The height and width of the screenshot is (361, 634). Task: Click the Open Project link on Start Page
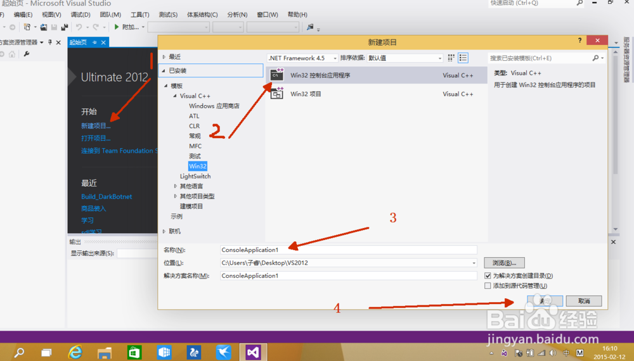click(96, 138)
